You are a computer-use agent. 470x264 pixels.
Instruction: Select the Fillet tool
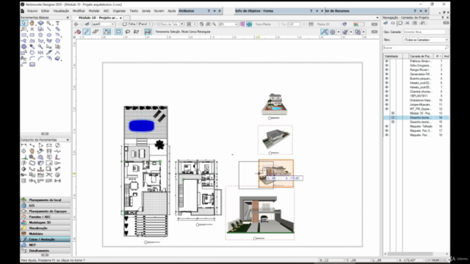32,59
